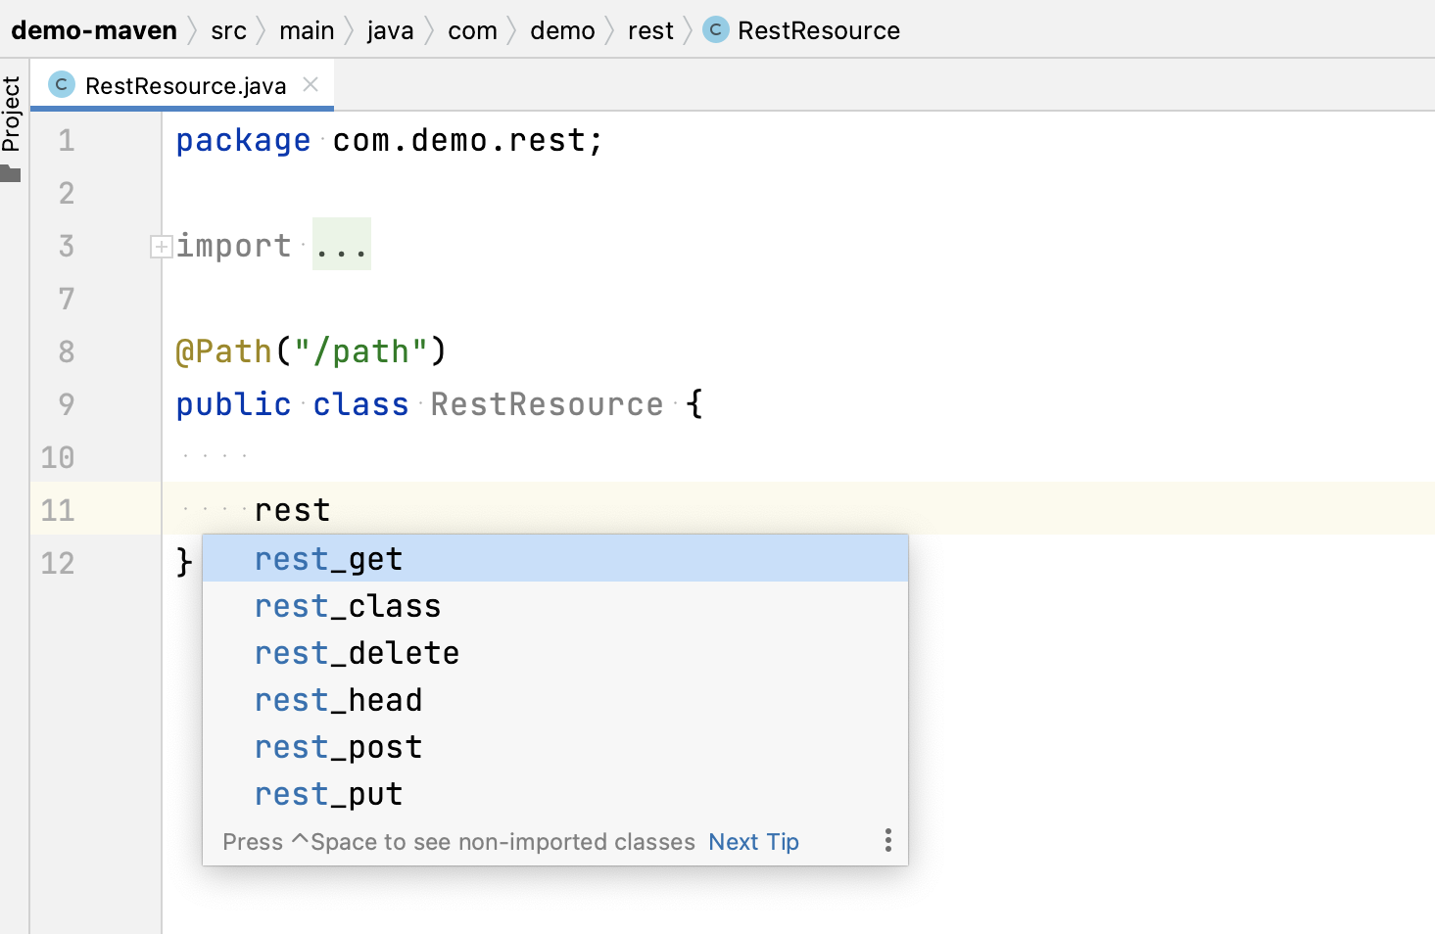Click the typed rest text on line 11

[293, 511]
